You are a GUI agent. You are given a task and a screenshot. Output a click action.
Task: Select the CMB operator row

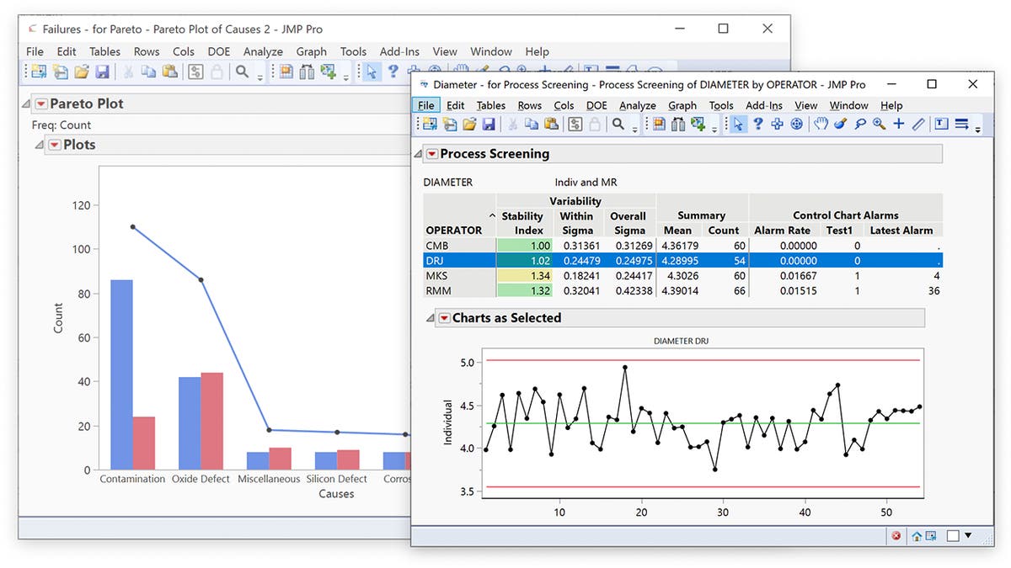click(x=682, y=246)
